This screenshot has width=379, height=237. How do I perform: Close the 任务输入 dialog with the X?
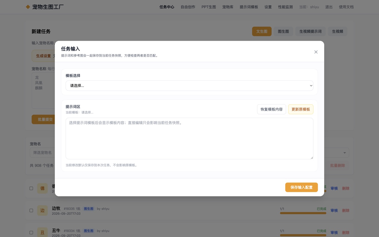coord(316,52)
